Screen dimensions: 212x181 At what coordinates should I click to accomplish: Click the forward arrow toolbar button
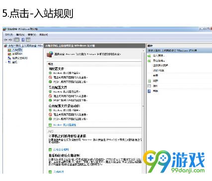pos(10,40)
